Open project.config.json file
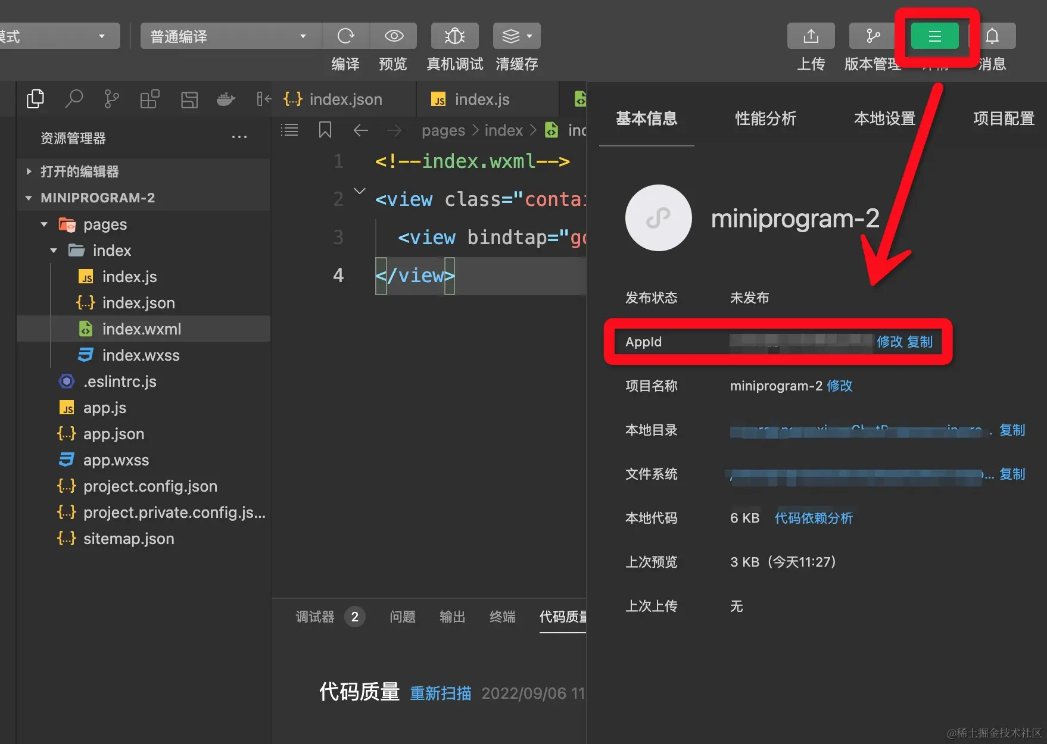 144,486
